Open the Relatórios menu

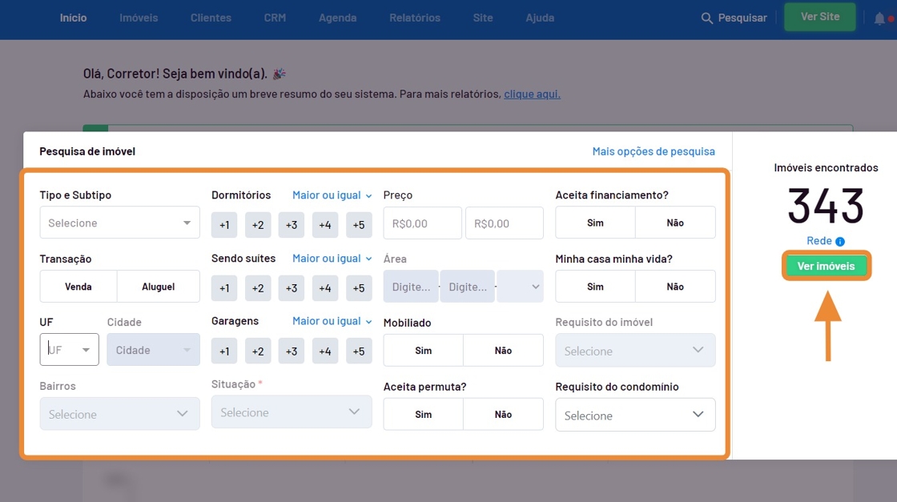tap(415, 18)
